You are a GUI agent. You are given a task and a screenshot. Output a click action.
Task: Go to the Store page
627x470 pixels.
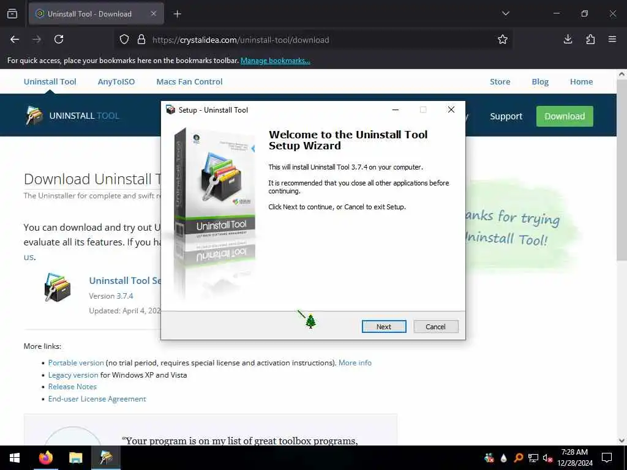(500, 81)
